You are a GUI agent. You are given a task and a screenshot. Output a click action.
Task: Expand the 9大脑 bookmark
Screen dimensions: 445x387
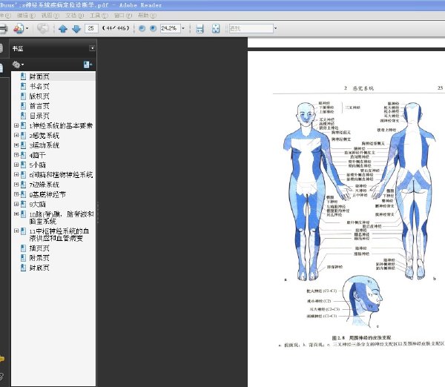tap(16, 204)
